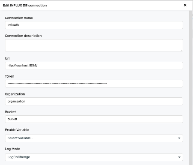Click the Connection name label
Image resolution: width=193 pixels, height=165 pixels.
coord(19,18)
